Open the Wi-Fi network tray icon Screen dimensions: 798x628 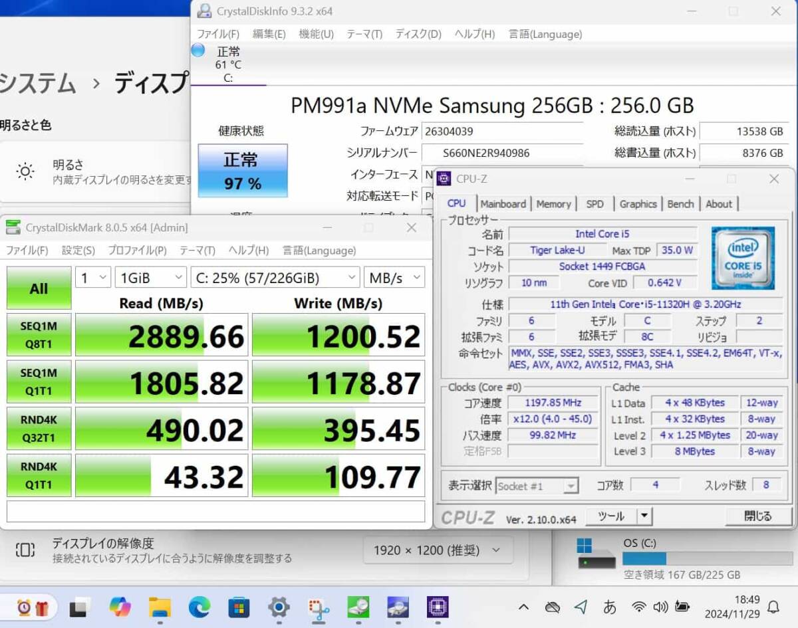click(x=639, y=607)
